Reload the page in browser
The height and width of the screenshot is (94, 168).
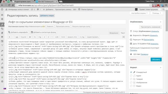(x=9, y=5)
